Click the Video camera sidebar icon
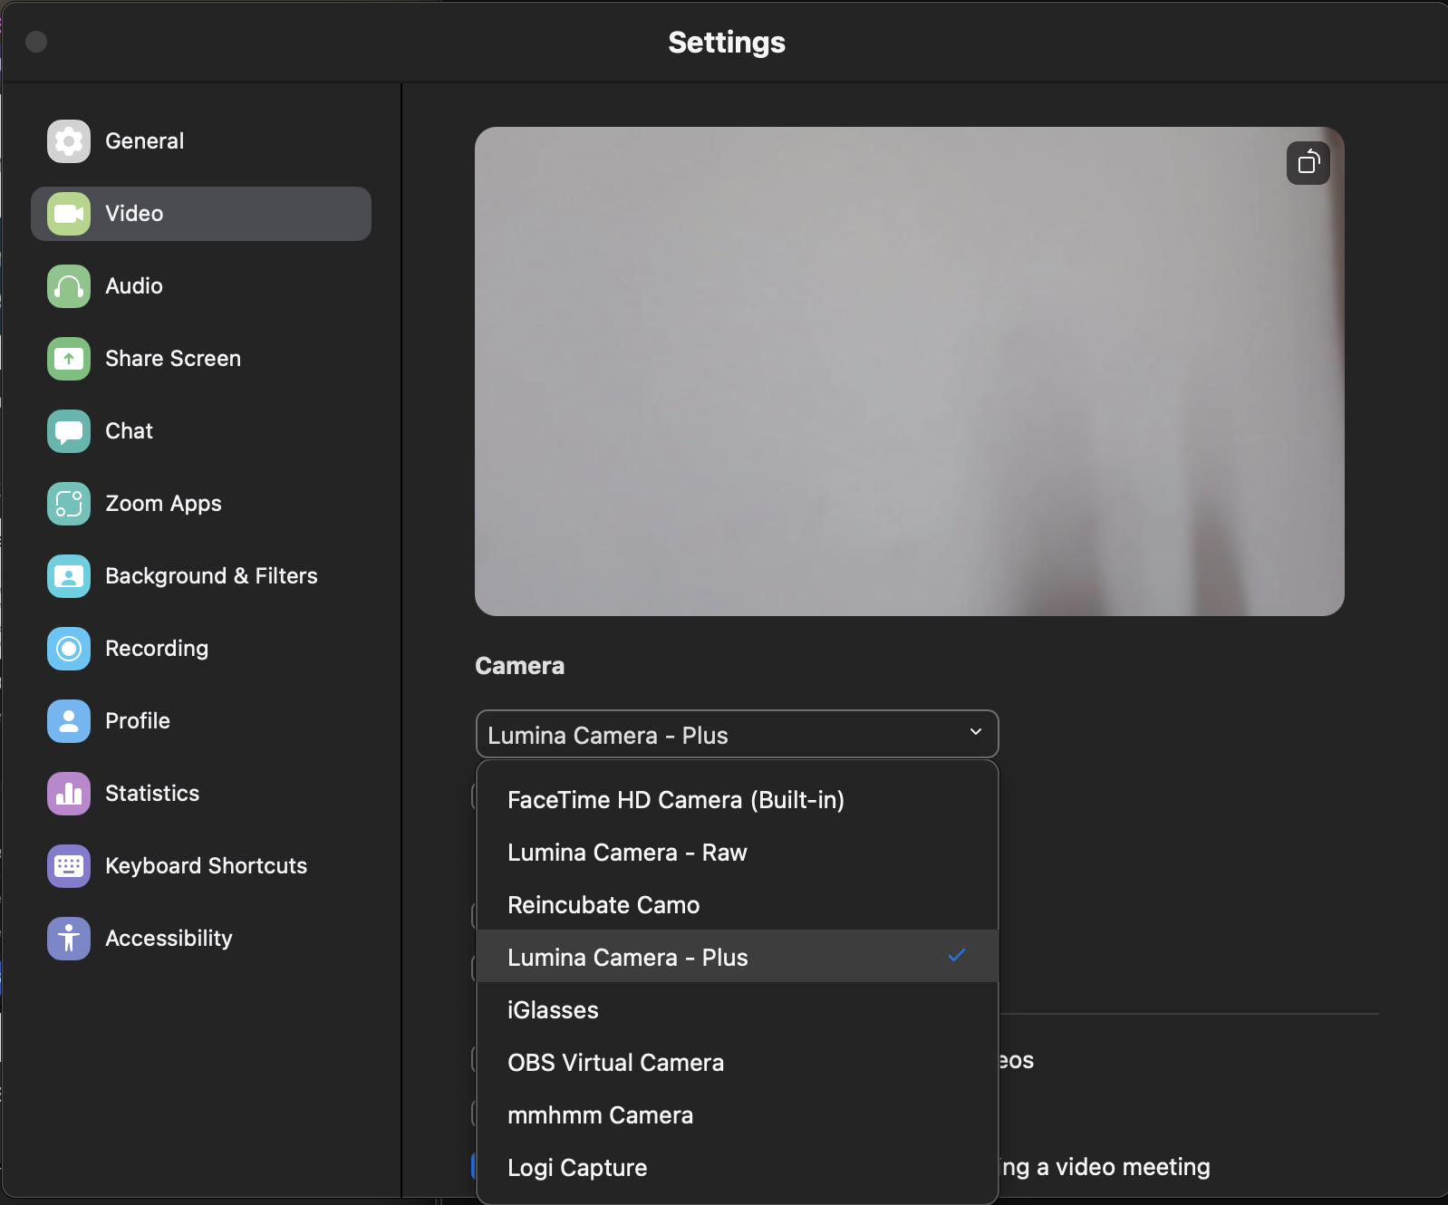 click(x=69, y=214)
